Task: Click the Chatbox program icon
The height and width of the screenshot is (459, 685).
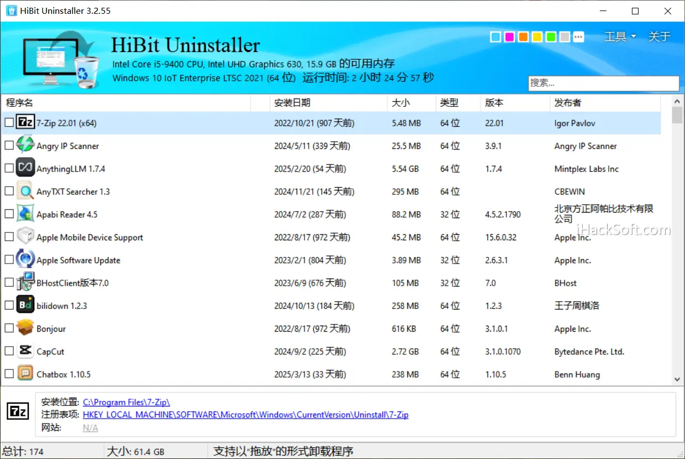Action: 25,374
